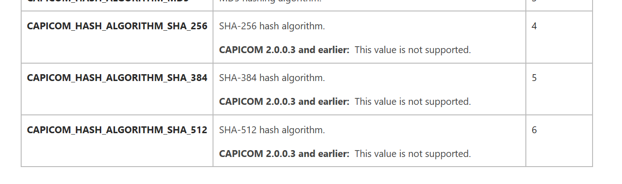Click the CAPICOM_HASH_ALGORITHM_SHA_384 constant name

pyautogui.click(x=117, y=78)
